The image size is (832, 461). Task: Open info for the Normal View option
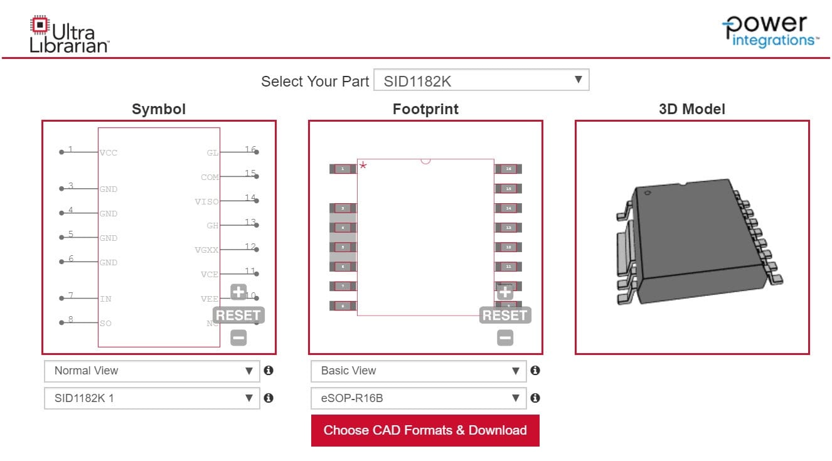[x=269, y=371]
